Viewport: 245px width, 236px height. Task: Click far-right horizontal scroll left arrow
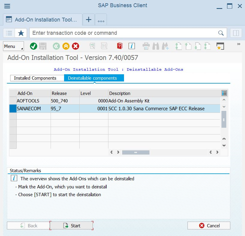click(211, 152)
